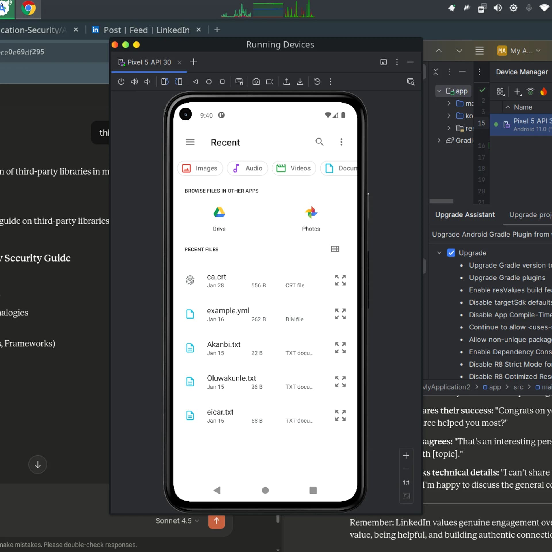
Task: Expand the ca.crt file preview
Action: [x=340, y=280]
